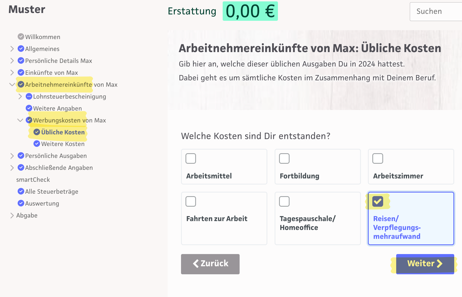Click the checkmark icon beside Willkommen
Screen dimensions: 462x297
click(21, 37)
